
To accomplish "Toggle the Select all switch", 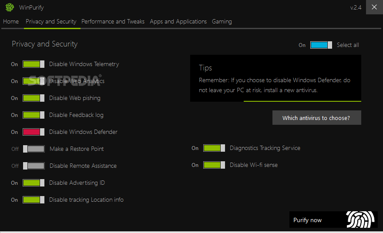I will 321,45.
